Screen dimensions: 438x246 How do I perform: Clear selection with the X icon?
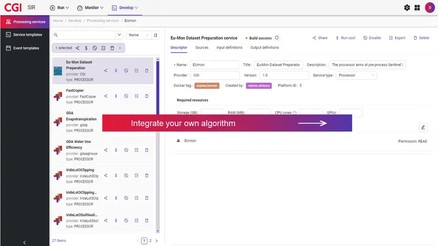pyautogui.click(x=120, y=48)
